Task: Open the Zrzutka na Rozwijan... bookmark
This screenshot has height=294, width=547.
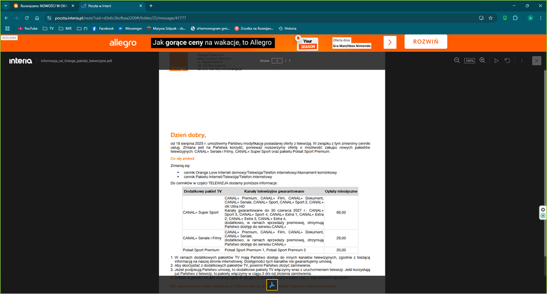Action: click(254, 28)
